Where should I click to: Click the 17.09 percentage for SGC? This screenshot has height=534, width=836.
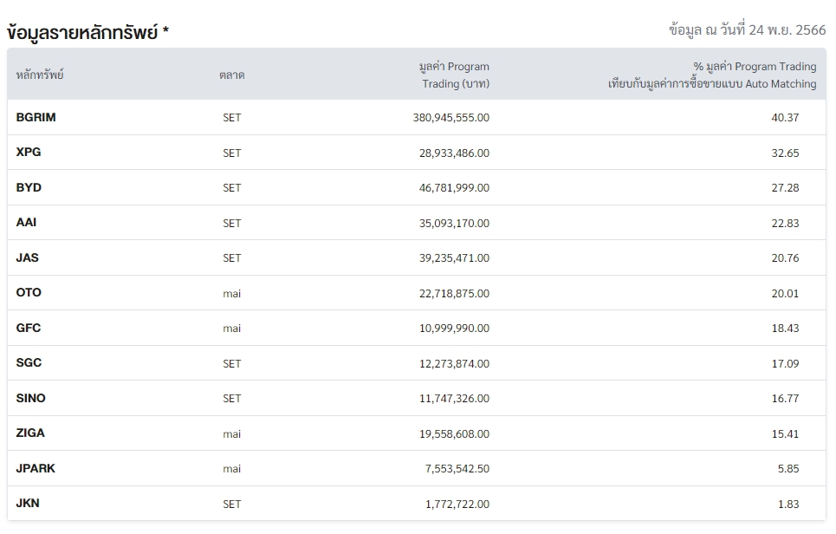click(x=785, y=363)
